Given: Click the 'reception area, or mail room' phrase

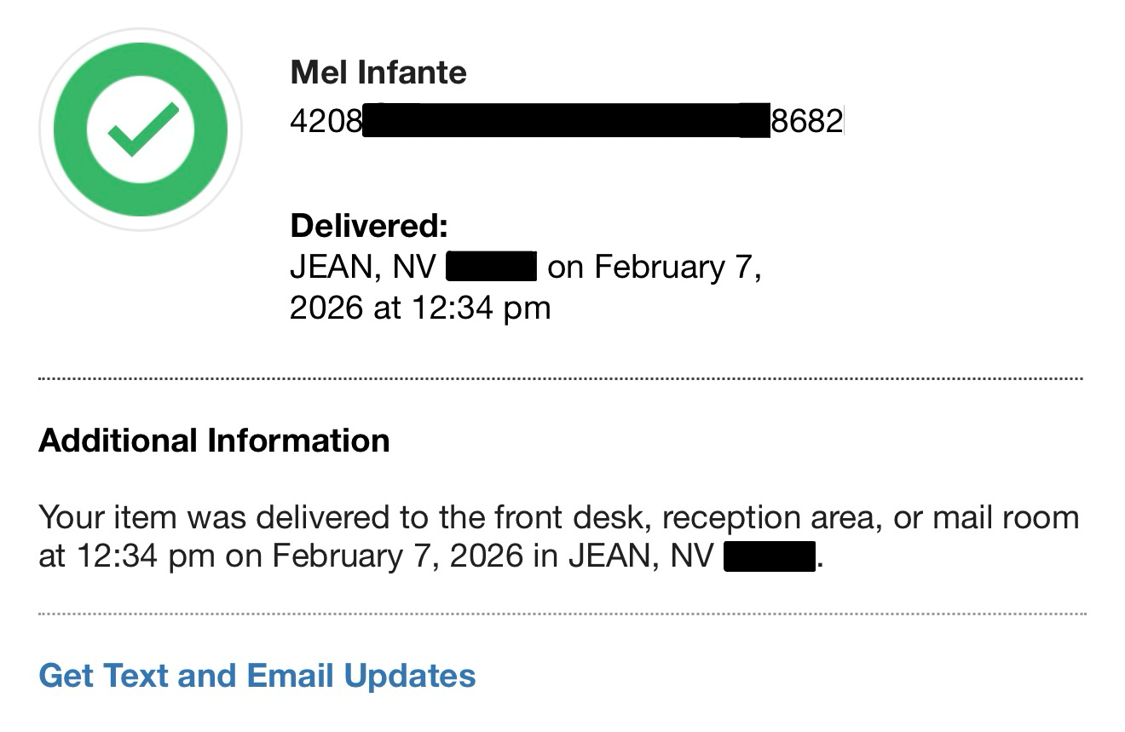Looking at the screenshot, I should (x=869, y=517).
